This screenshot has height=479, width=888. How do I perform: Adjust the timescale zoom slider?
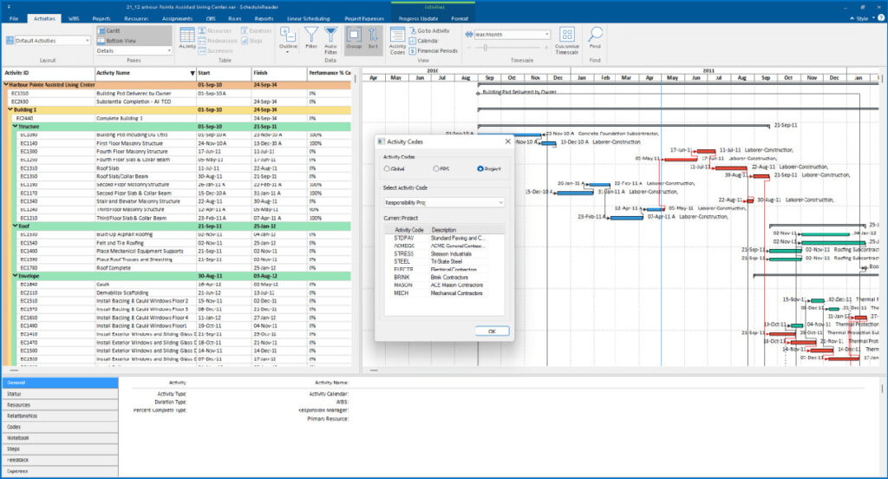(x=485, y=49)
